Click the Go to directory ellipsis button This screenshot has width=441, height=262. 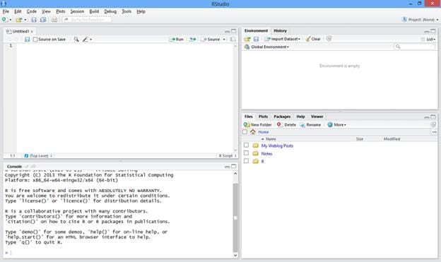click(434, 132)
